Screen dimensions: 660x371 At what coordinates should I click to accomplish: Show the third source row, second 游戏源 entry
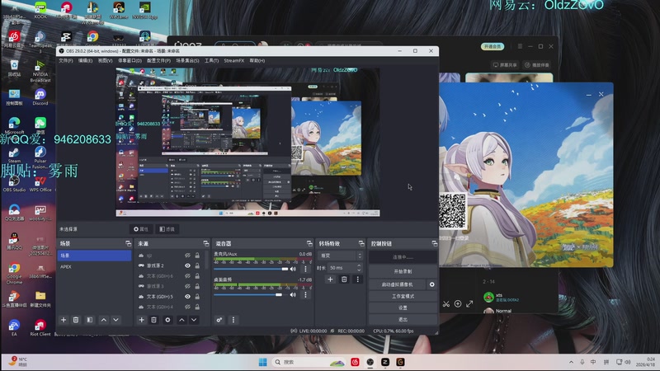pos(188,286)
